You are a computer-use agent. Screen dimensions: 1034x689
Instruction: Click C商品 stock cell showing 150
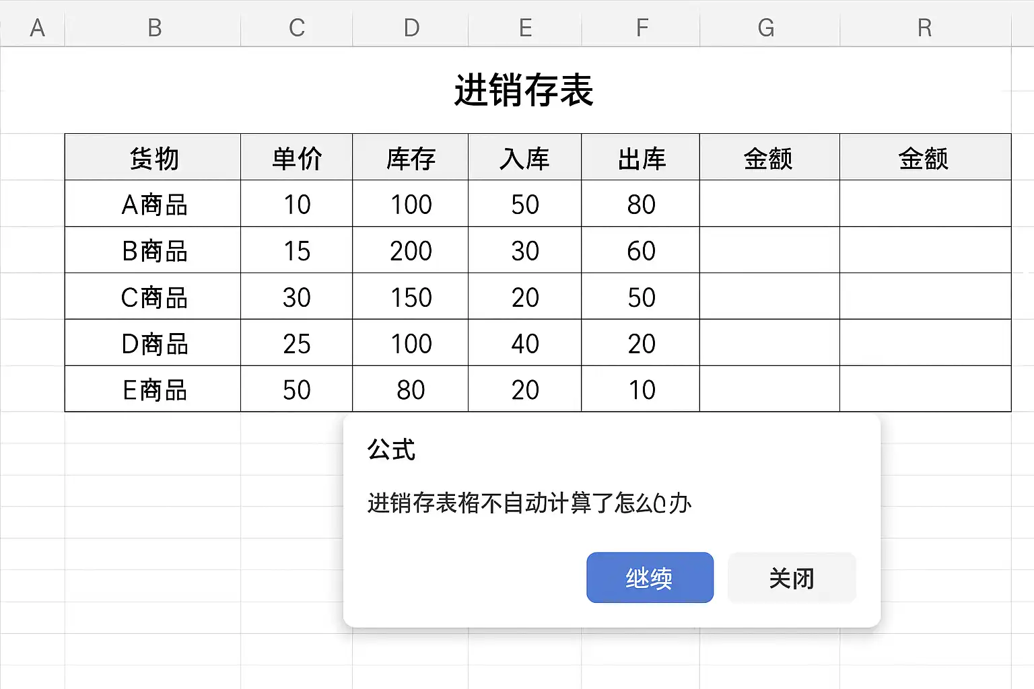(x=411, y=297)
